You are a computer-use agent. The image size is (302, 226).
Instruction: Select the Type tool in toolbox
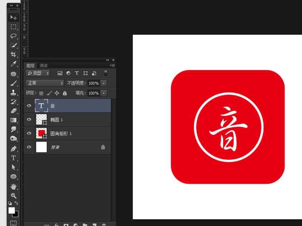point(13,158)
